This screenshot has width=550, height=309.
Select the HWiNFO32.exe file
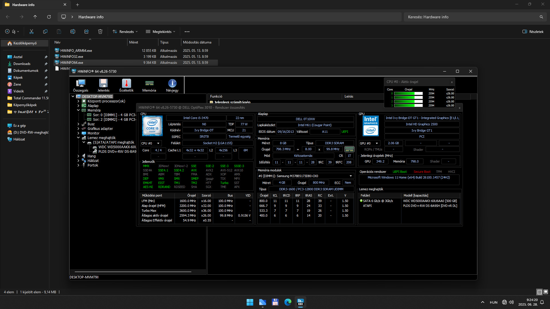tap(72, 57)
